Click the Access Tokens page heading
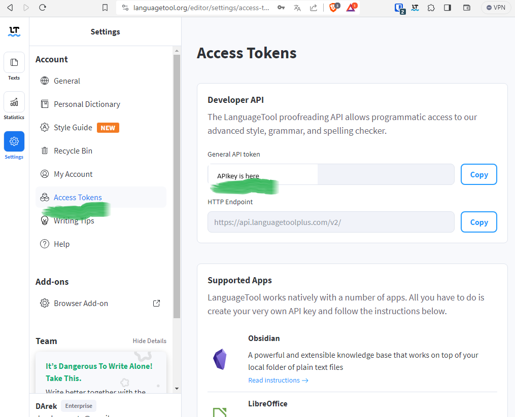The width and height of the screenshot is (515, 417). point(247,53)
